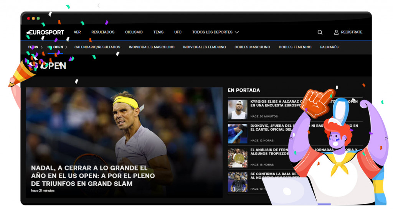Viewport: 393px width, 210px height.
Task: Click the chevron next to TODOS LOS DEPORTES
Action: tap(236, 32)
